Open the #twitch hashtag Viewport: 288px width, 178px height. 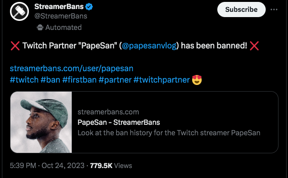[x=24, y=80]
